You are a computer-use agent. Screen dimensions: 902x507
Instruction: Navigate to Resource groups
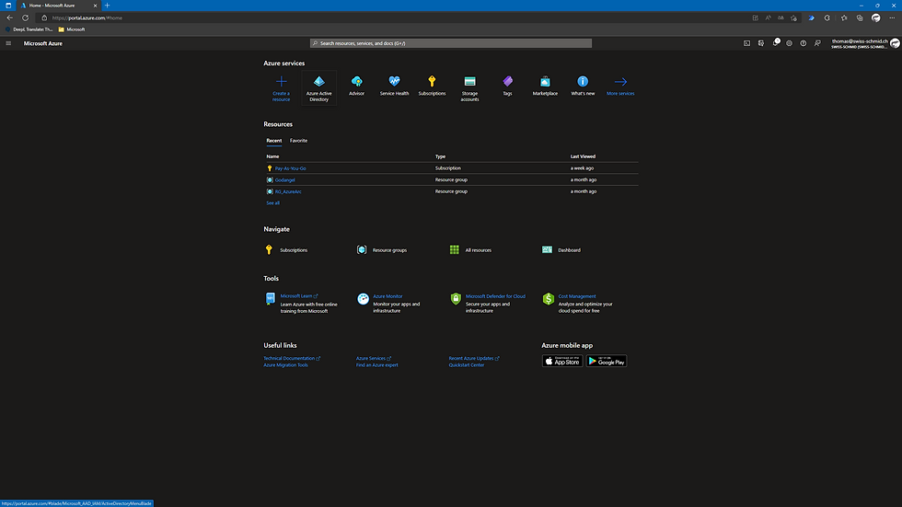[x=382, y=250]
